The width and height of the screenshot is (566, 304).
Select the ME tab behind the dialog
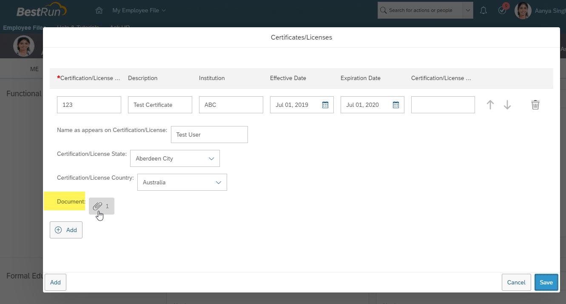coord(34,69)
